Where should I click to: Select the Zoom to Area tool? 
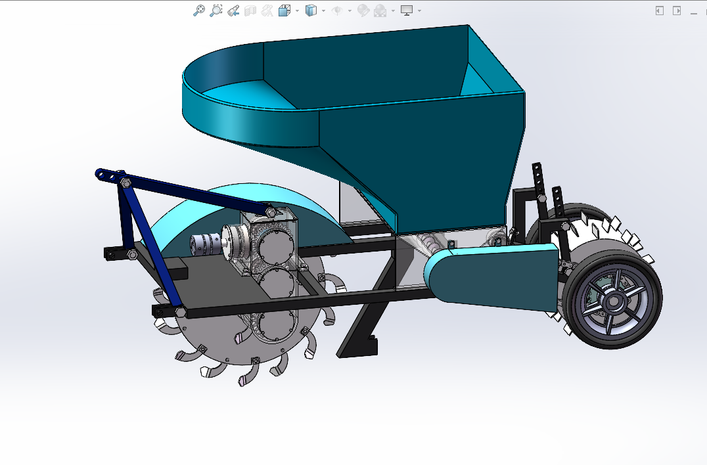(216, 11)
